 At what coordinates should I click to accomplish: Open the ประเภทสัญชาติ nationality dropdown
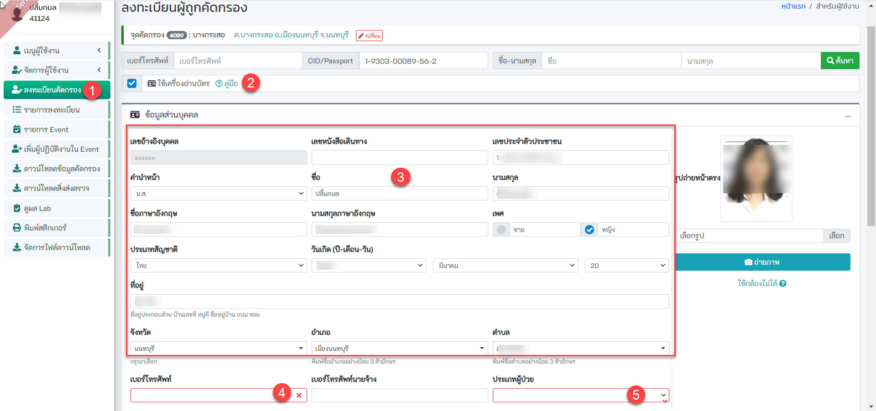point(218,265)
